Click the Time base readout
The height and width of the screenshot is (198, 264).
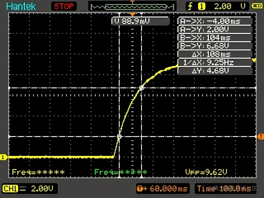(x=226, y=189)
